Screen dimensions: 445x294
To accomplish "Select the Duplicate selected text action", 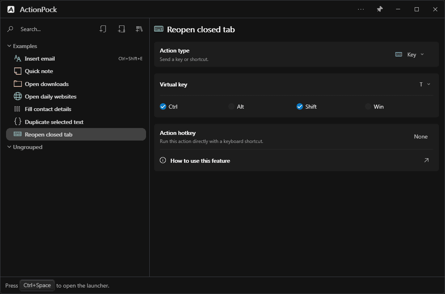I will pyautogui.click(x=76, y=122).
